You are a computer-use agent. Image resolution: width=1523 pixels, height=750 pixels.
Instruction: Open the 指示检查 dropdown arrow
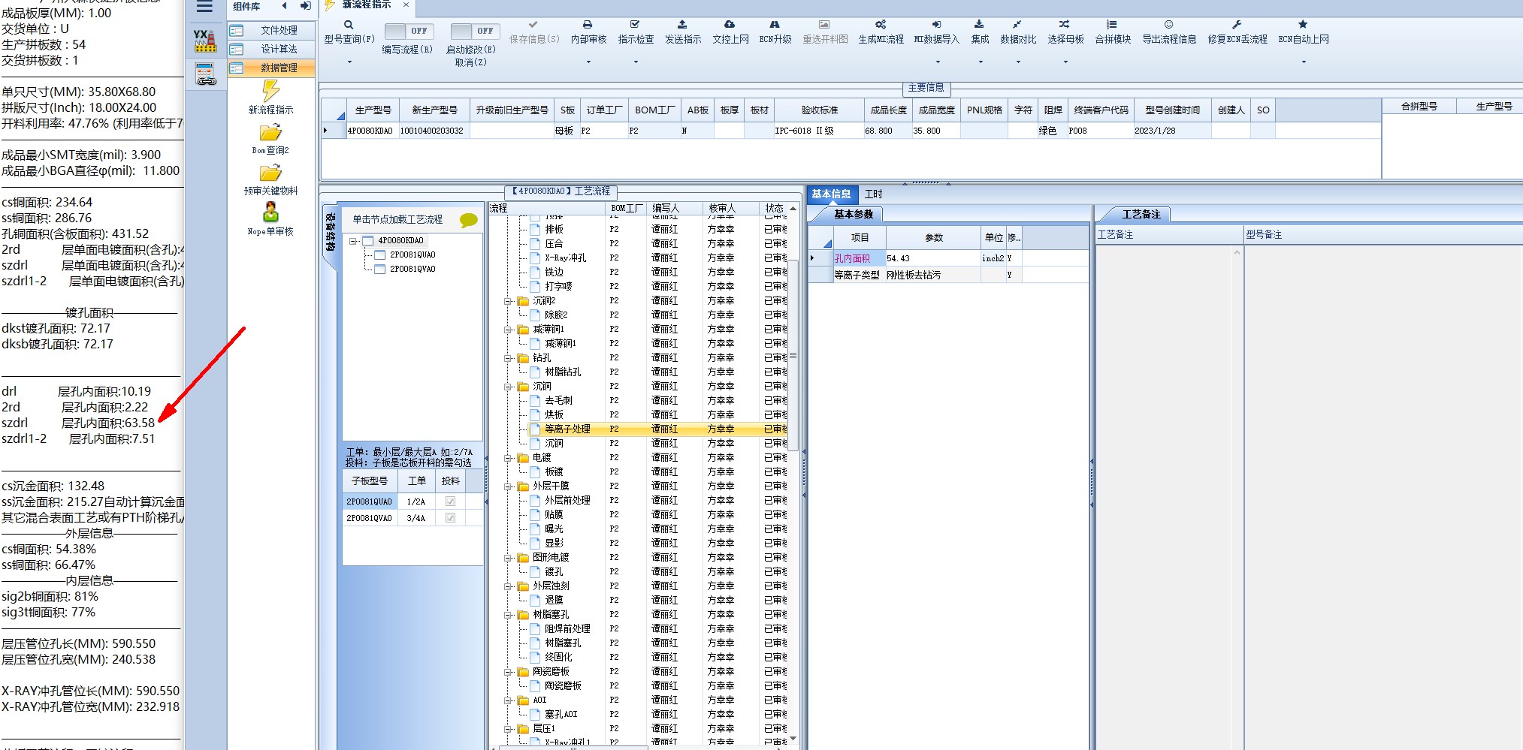[x=636, y=62]
